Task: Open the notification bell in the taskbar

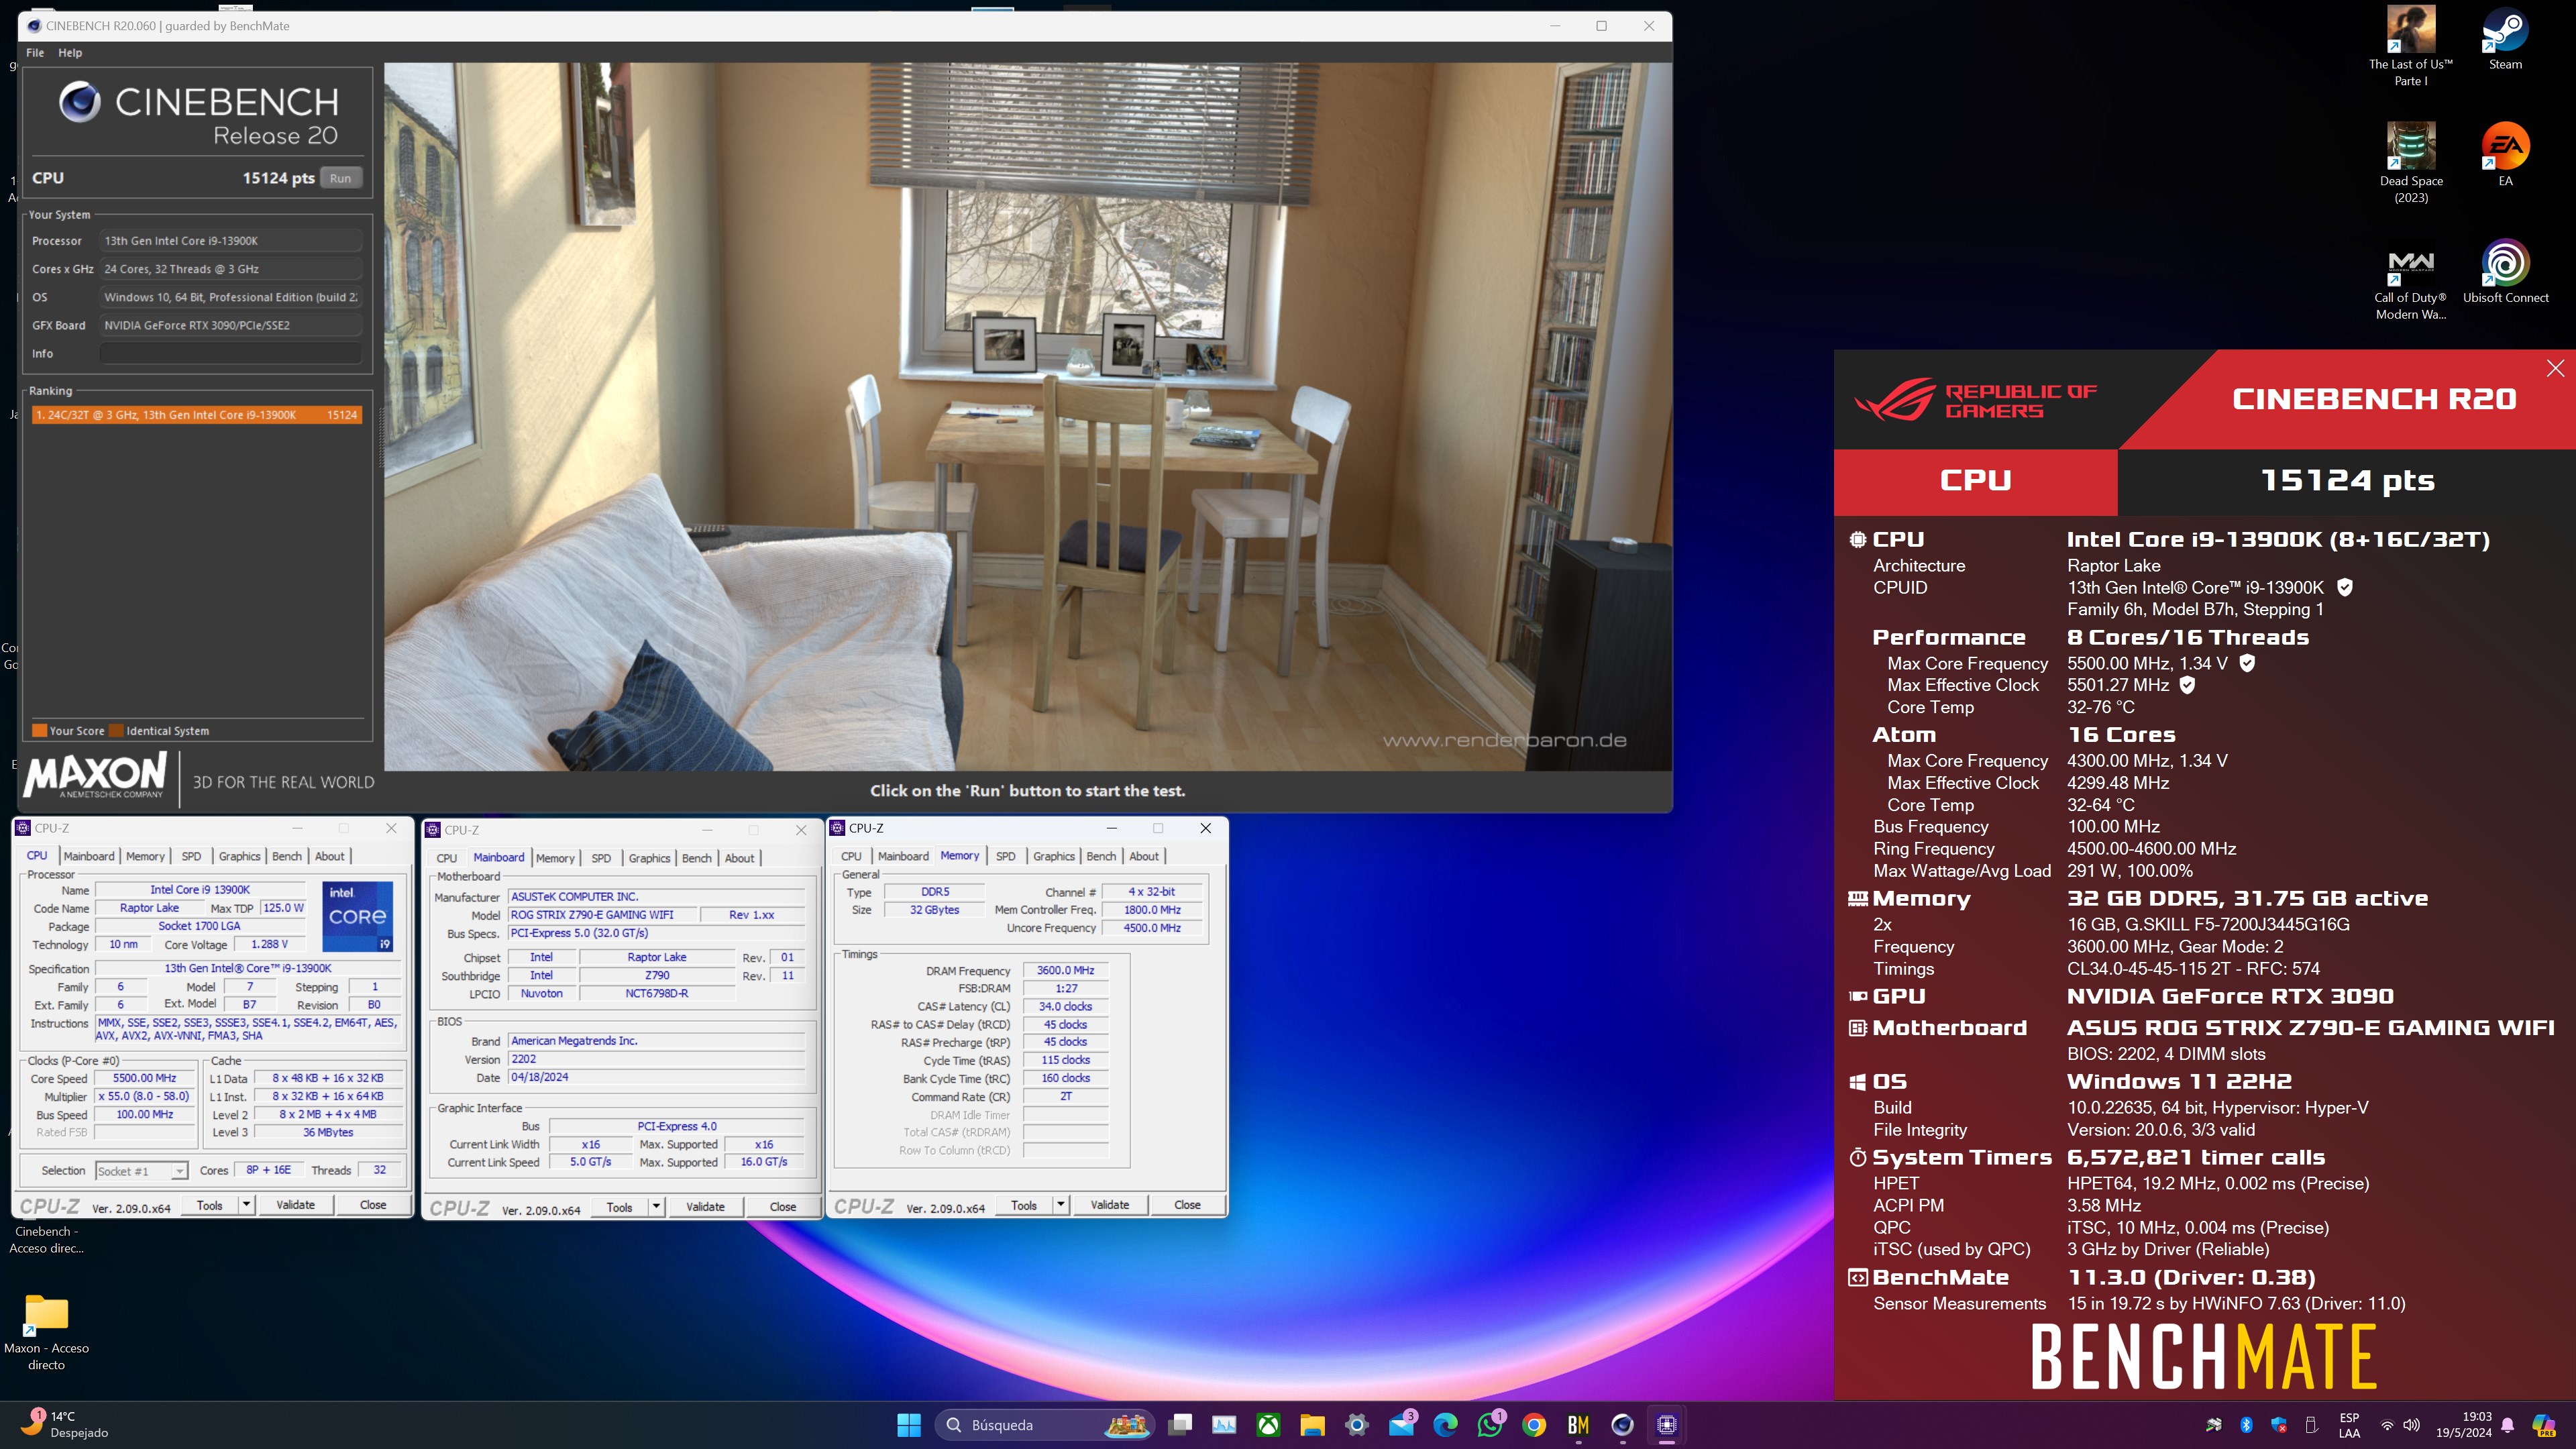Action: tap(2507, 1425)
